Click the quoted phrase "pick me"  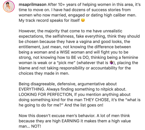tap(66, 63)
